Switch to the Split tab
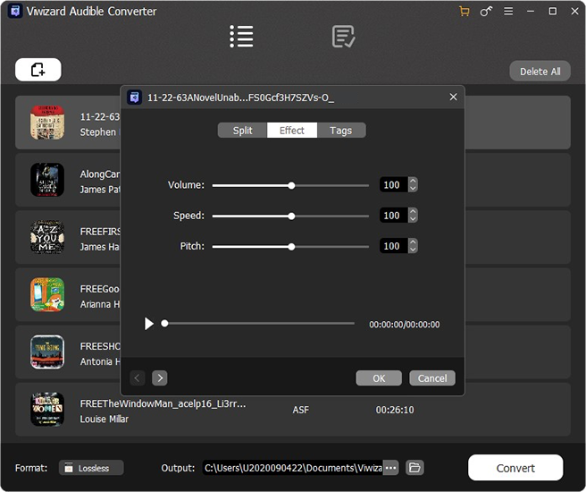Viewport: 586px width, 492px height. tap(243, 131)
